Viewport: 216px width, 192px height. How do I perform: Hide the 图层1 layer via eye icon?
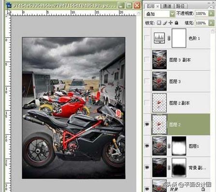(147, 146)
